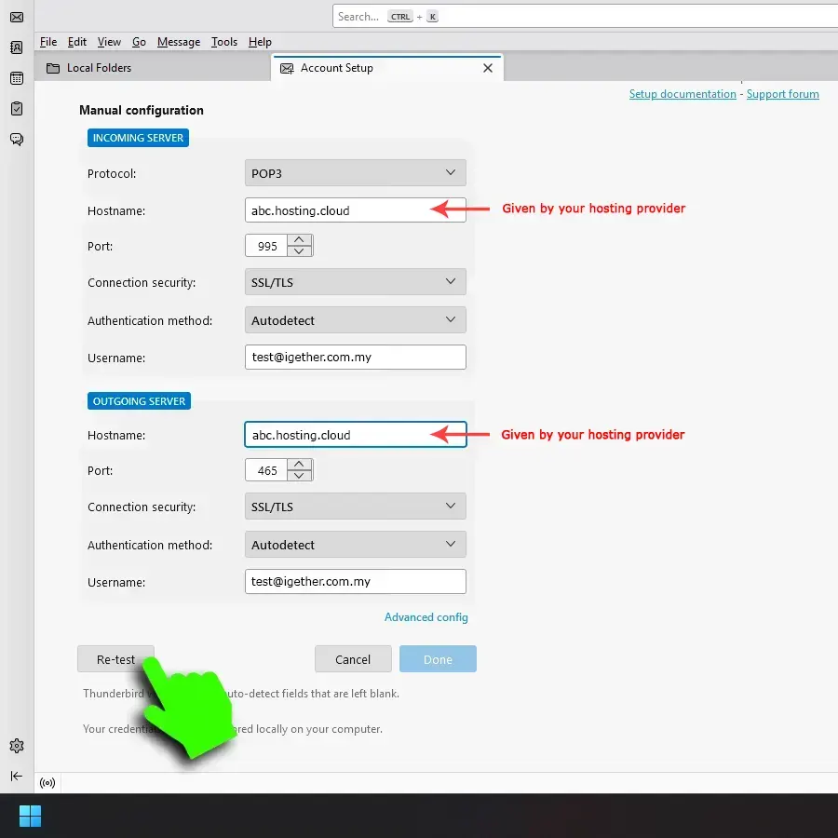Open Settings gear icon in sidebar
Viewport: 838px width, 838px height.
(17, 746)
